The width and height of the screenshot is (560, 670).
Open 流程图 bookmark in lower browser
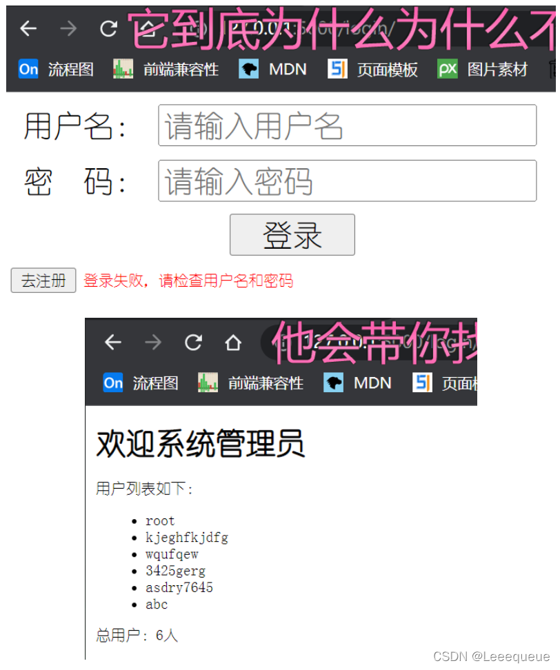coord(141,383)
